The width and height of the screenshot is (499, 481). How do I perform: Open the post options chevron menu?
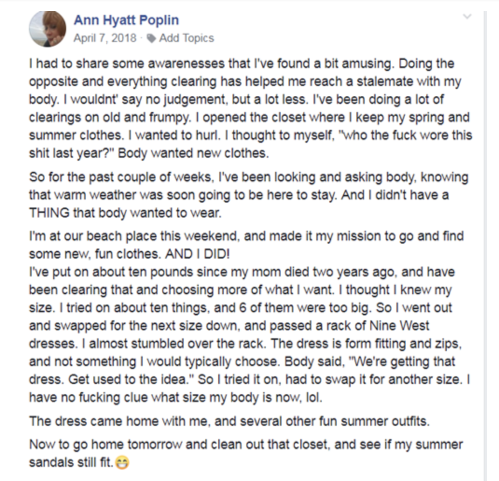tap(466, 16)
